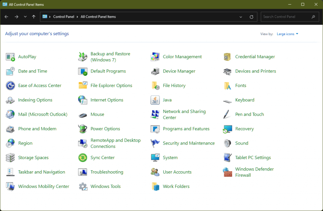Viewport: 323px width, 211px height.
Task: Open the Color Management icon
Action: click(x=155, y=57)
